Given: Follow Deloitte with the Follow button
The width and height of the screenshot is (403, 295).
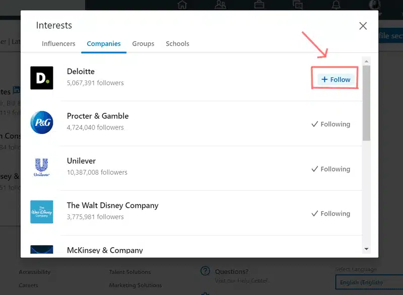Looking at the screenshot, I should (335, 80).
